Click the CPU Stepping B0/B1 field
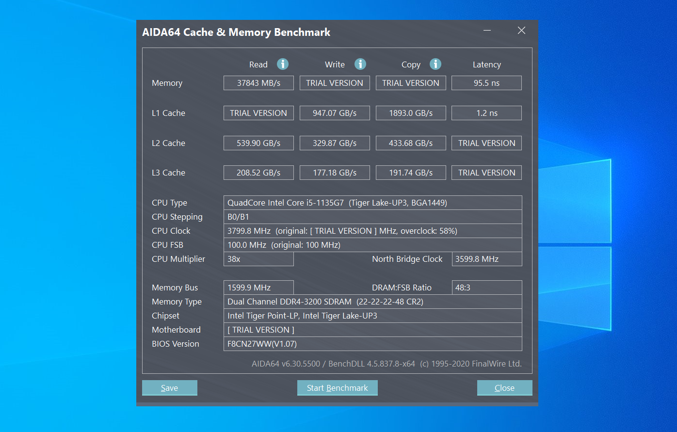The width and height of the screenshot is (677, 432). 372,217
